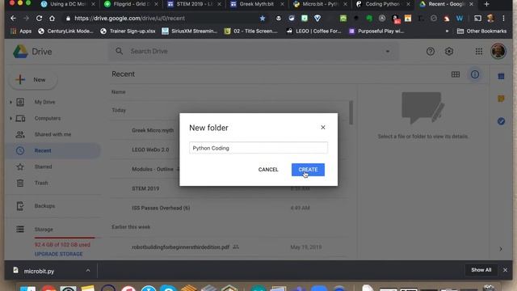This screenshot has height=291, width=517.
Task: Click the folder name field containing Python Coding
Action: 258,148
